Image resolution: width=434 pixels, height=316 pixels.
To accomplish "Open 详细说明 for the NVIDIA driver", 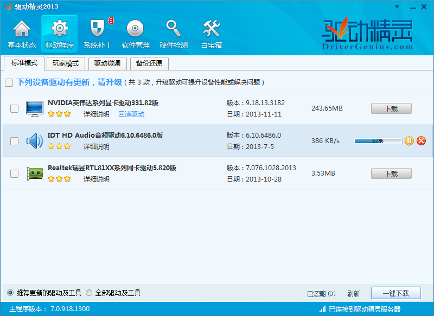I will 97,114.
